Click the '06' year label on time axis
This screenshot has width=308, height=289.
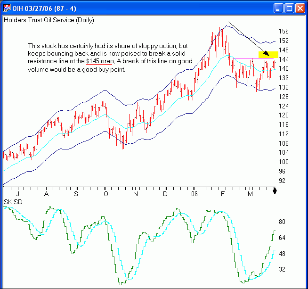tap(195, 194)
